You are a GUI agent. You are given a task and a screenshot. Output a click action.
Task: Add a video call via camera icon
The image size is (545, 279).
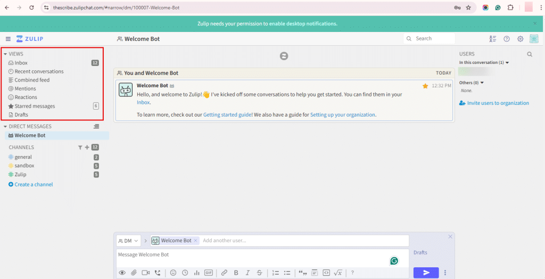coord(146,273)
